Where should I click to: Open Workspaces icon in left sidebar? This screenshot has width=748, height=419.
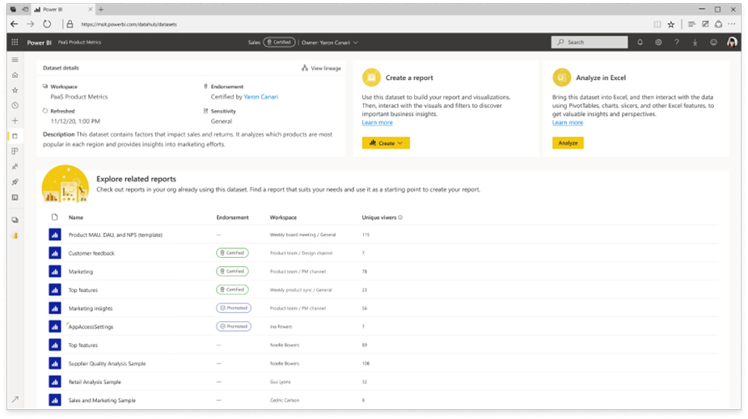coord(15,220)
